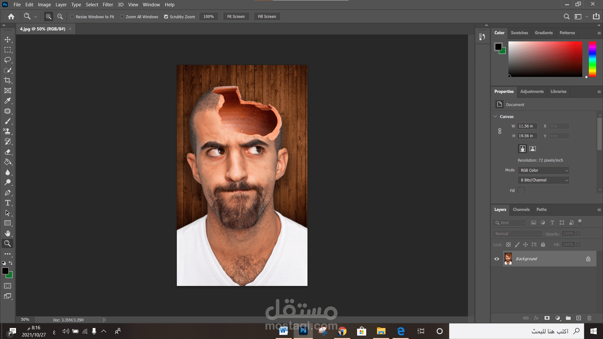Select the Crop tool
Image resolution: width=603 pixels, height=339 pixels.
pos(8,80)
